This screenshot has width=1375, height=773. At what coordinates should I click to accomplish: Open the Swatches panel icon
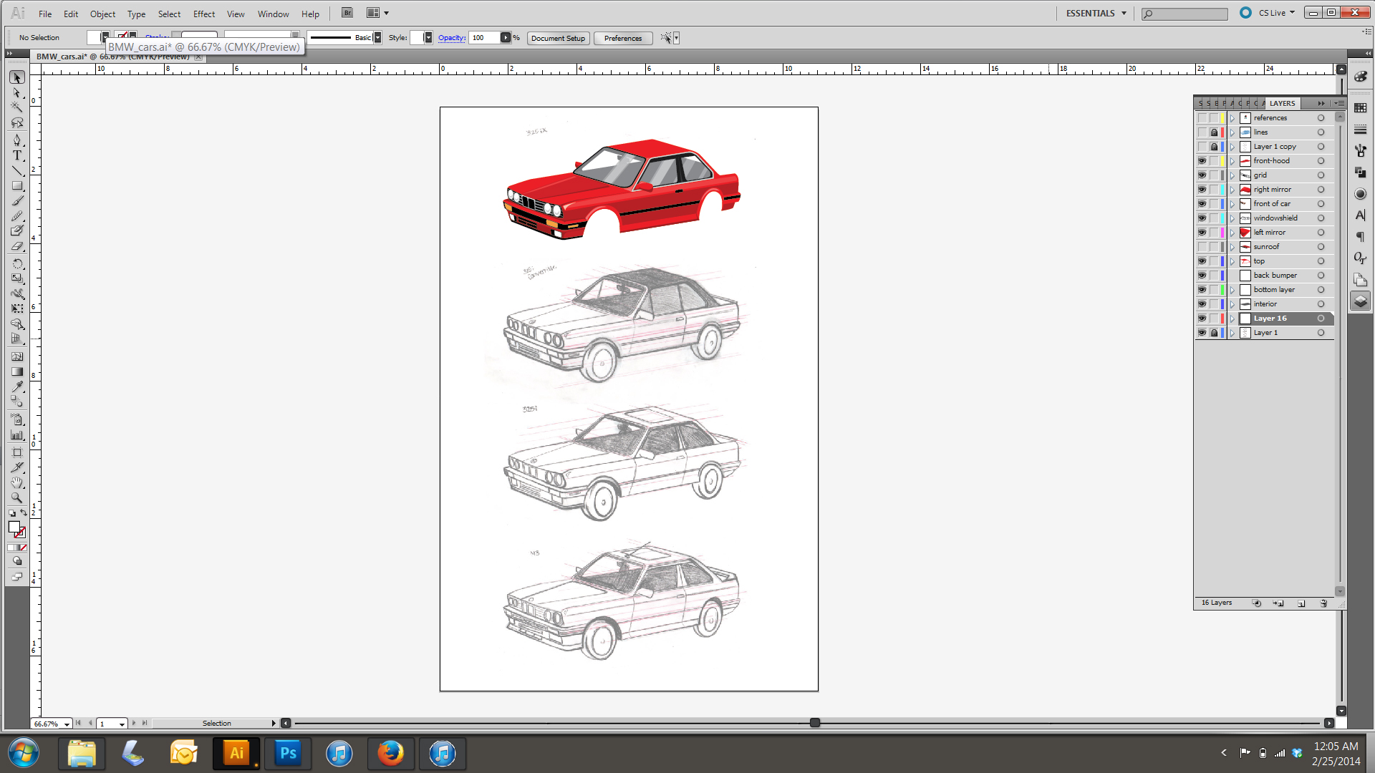1360,108
